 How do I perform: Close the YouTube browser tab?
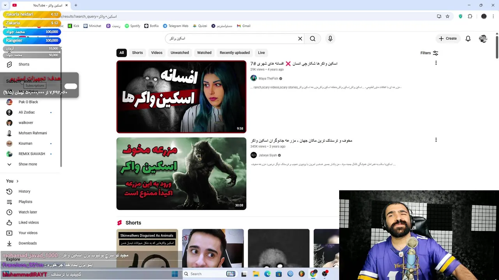(x=66, y=5)
